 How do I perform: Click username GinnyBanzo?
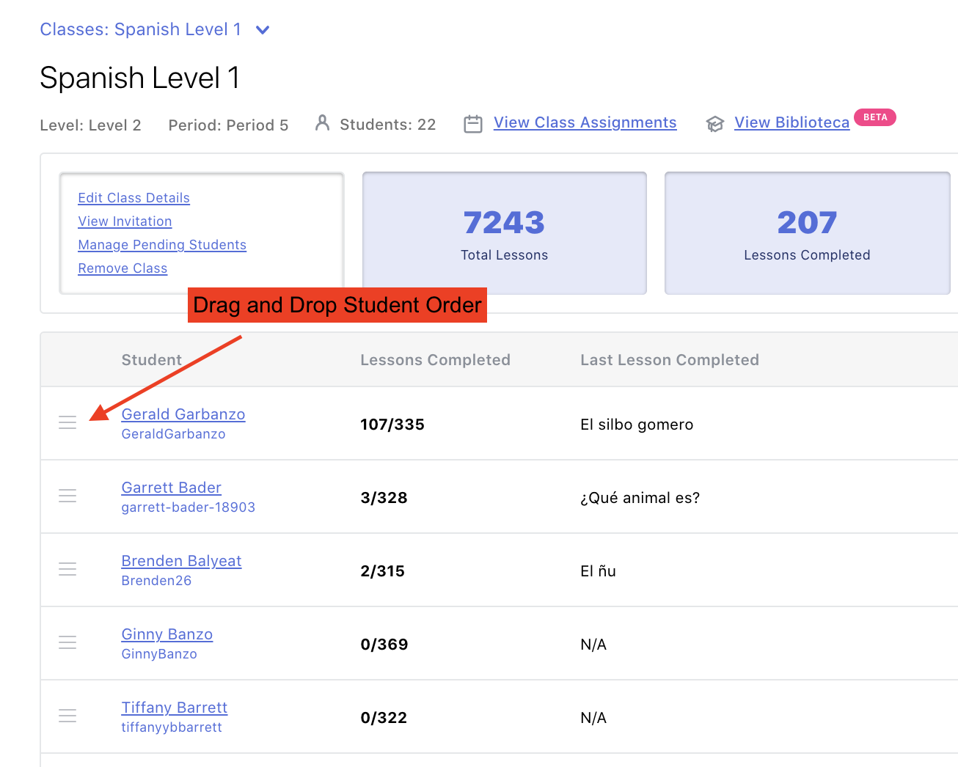click(159, 654)
